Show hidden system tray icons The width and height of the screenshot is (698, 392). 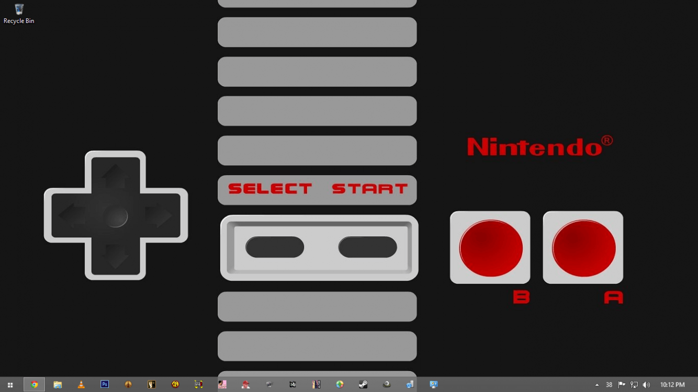(597, 385)
